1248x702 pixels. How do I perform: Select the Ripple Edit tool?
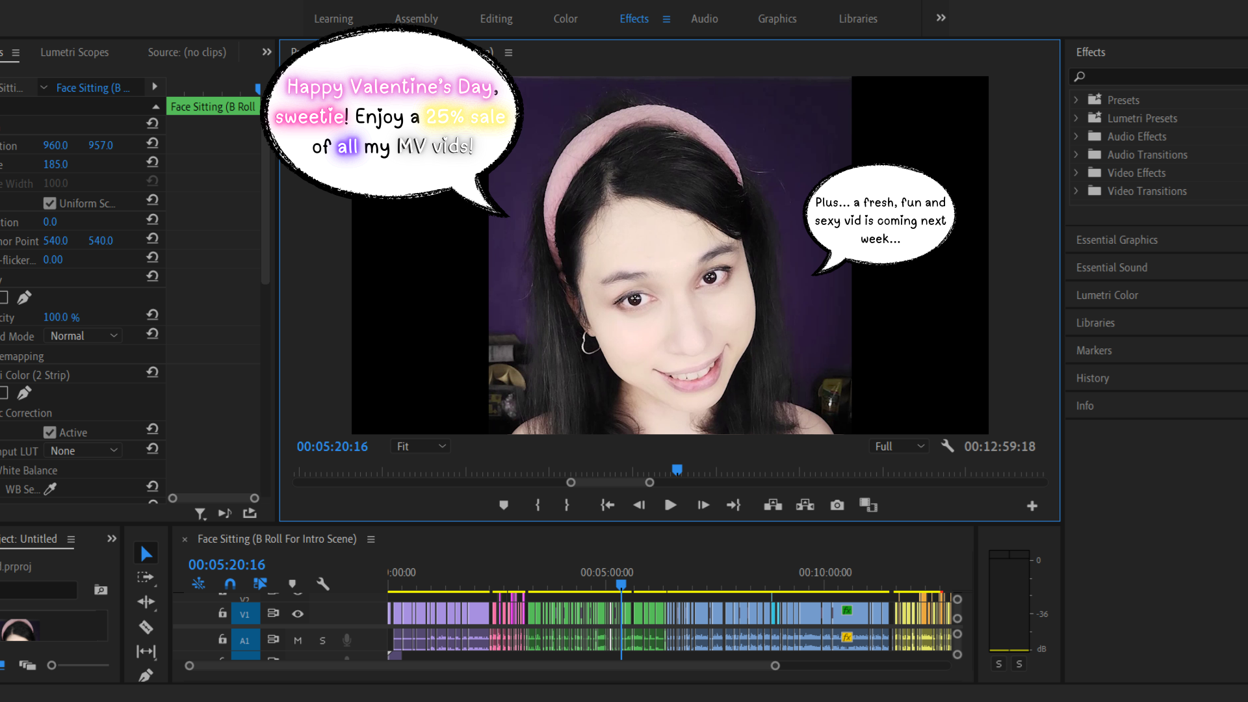pyautogui.click(x=146, y=602)
